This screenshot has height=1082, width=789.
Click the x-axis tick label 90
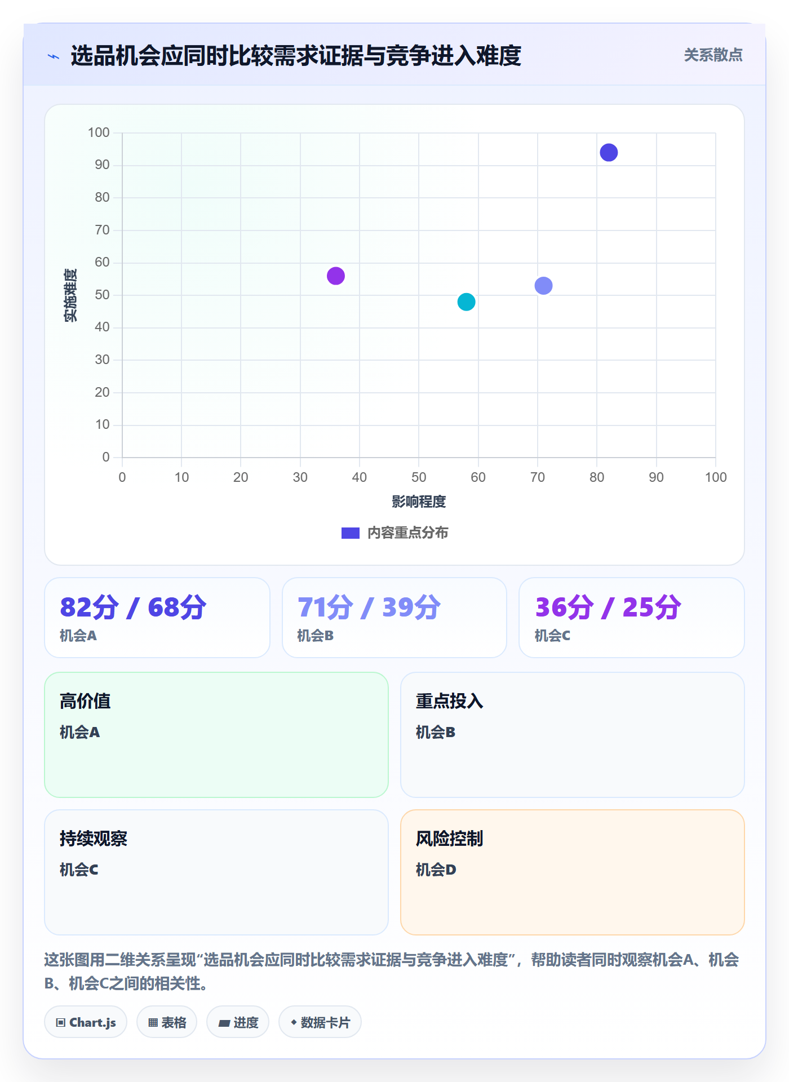pos(656,477)
